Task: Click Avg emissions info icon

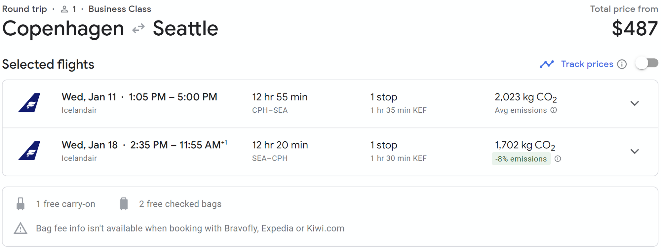Action: 554,110
